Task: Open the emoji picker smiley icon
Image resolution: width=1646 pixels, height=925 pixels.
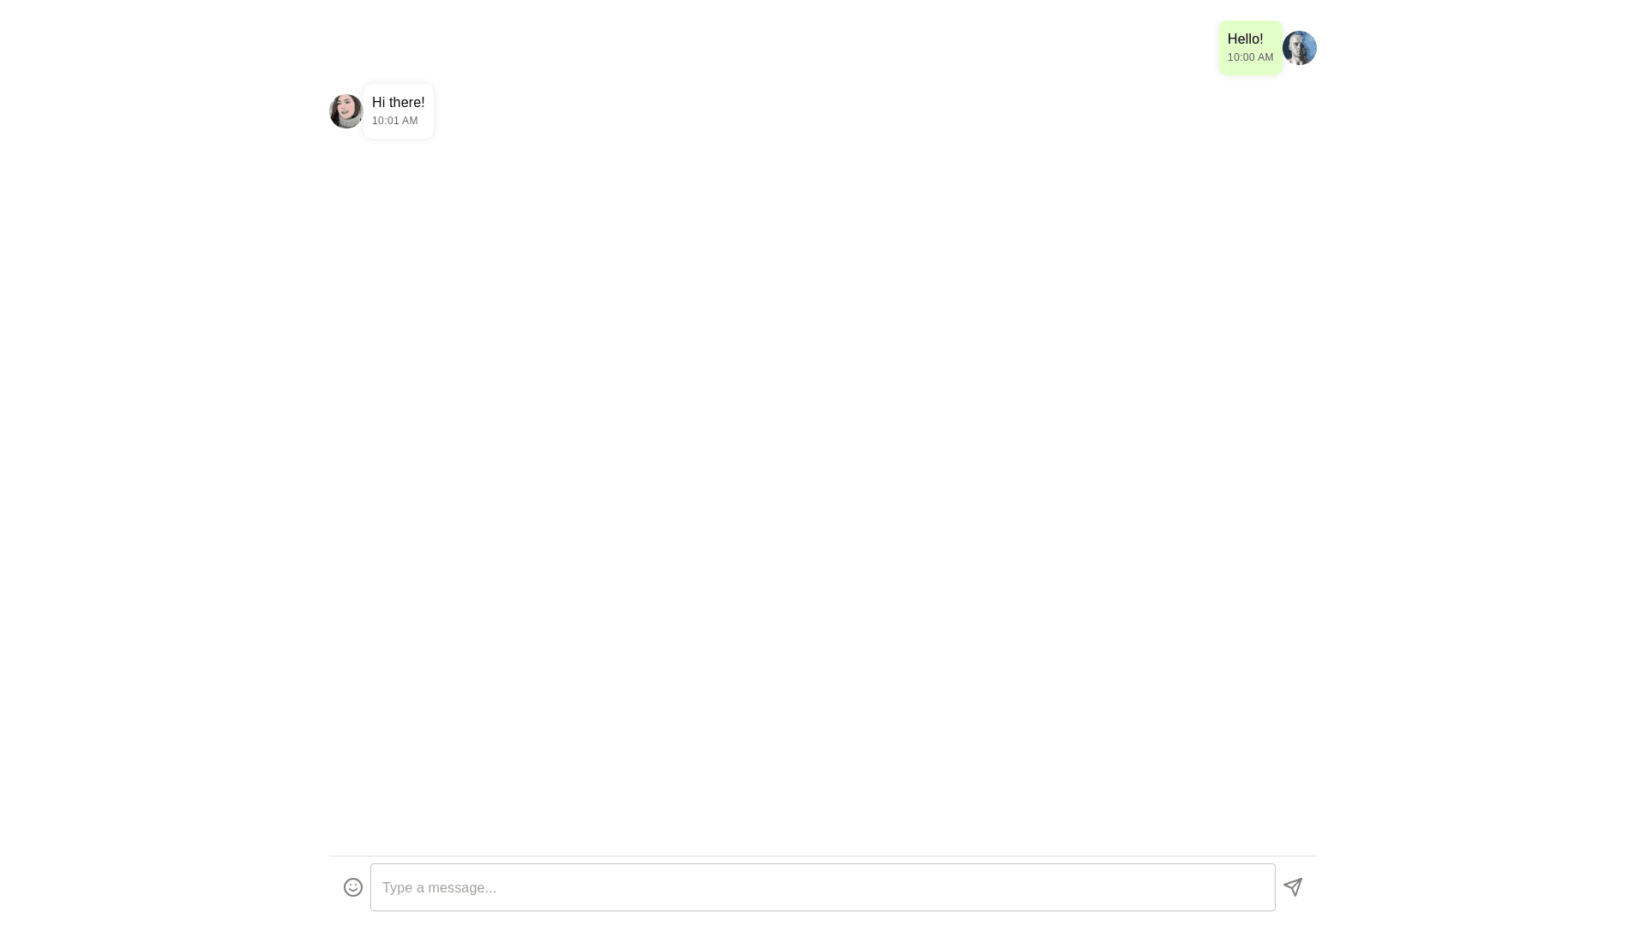Action: [x=353, y=887]
